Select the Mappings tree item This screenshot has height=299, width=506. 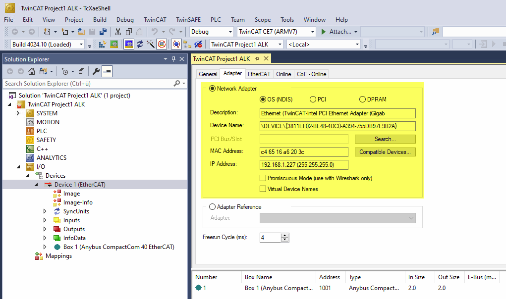click(x=58, y=256)
